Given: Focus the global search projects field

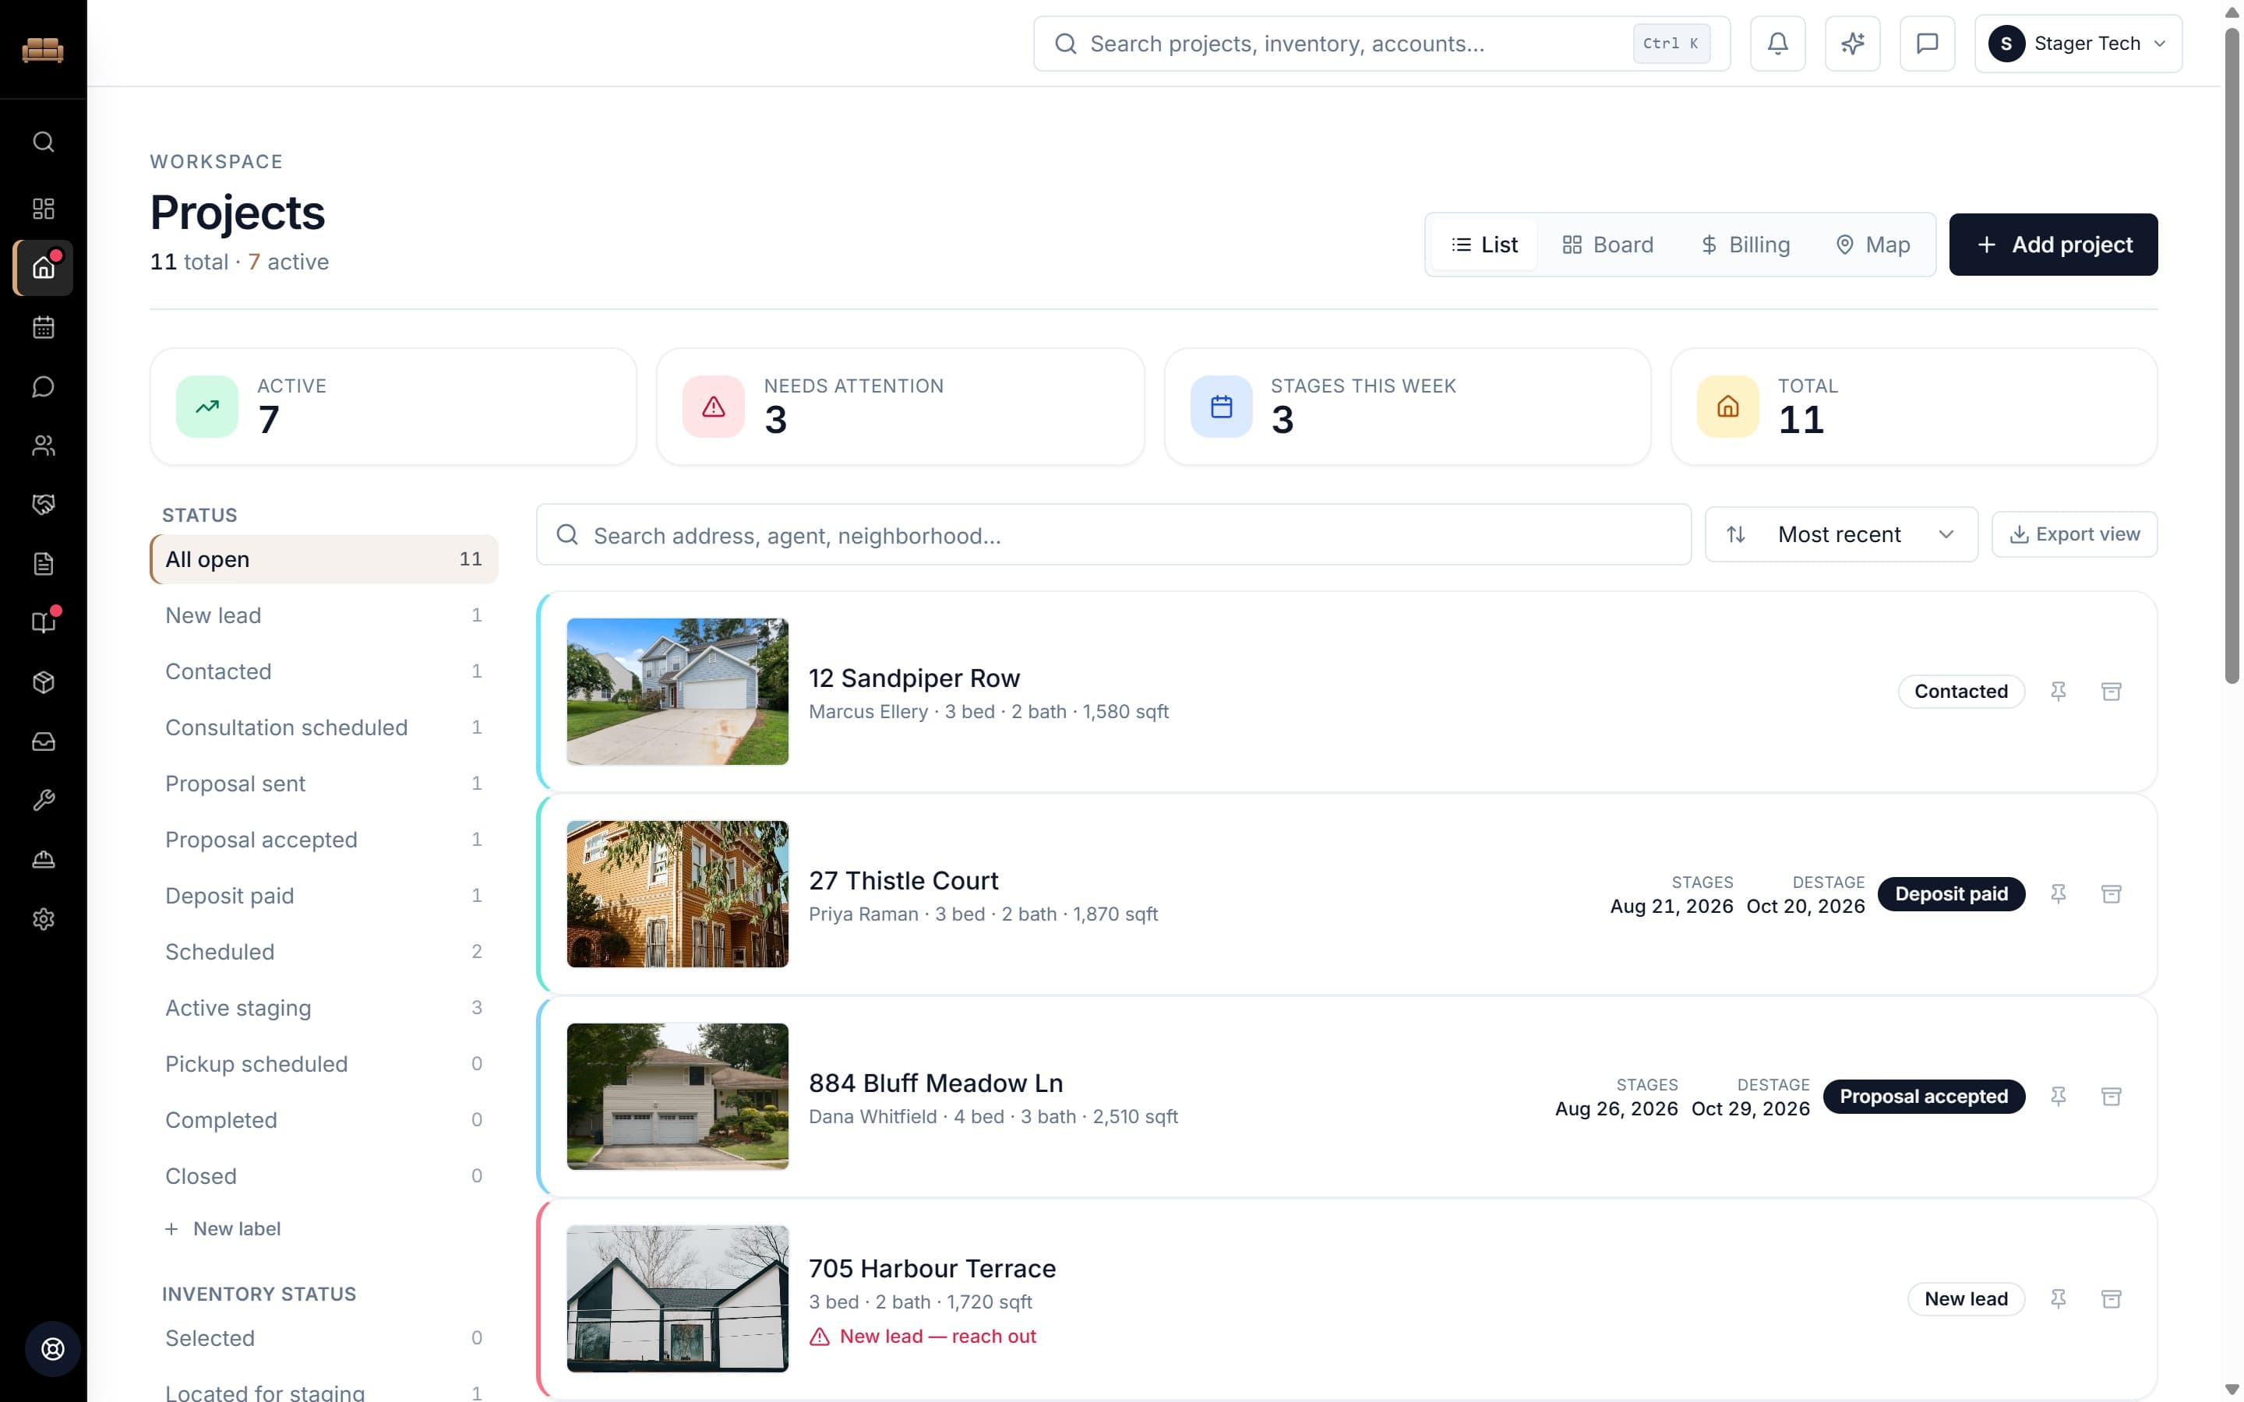Looking at the screenshot, I should 1381,44.
